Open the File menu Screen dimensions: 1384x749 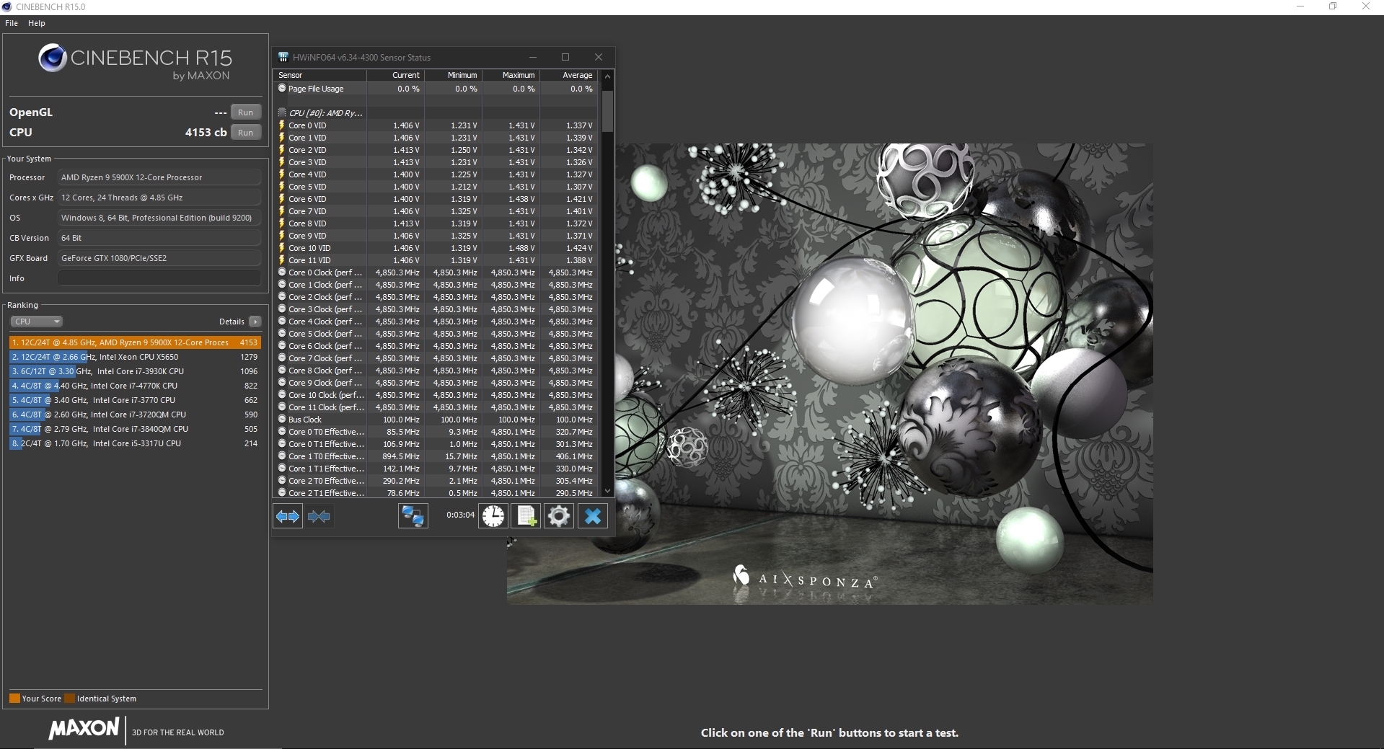click(x=12, y=23)
